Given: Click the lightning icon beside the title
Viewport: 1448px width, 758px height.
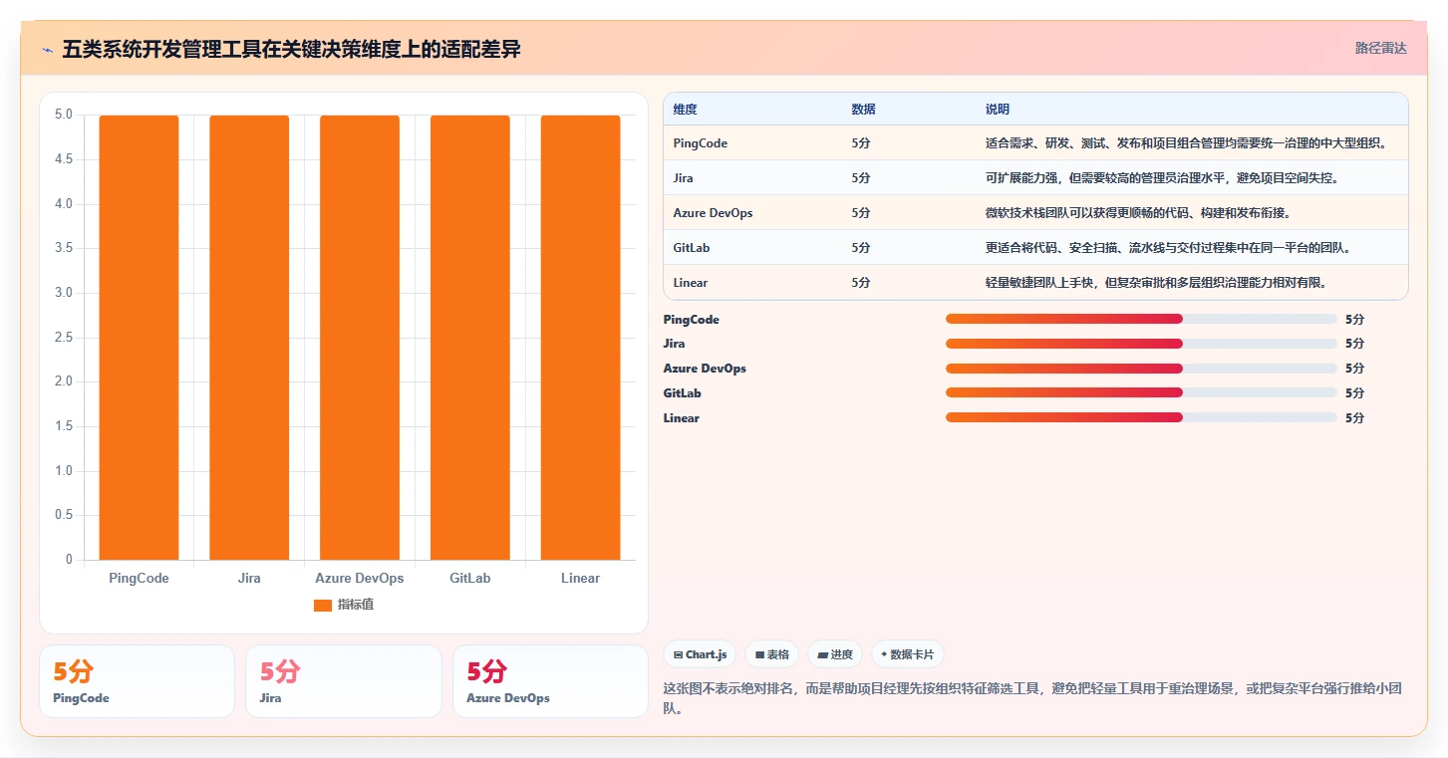Looking at the screenshot, I should point(47,49).
